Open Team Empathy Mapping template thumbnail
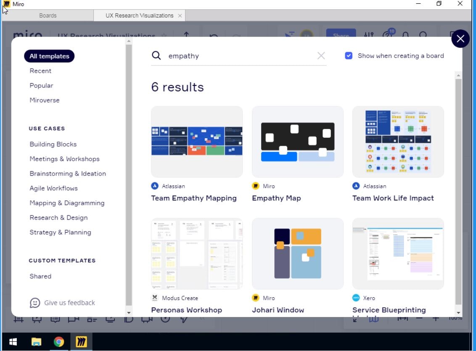Image resolution: width=476 pixels, height=351 pixels. (197, 141)
